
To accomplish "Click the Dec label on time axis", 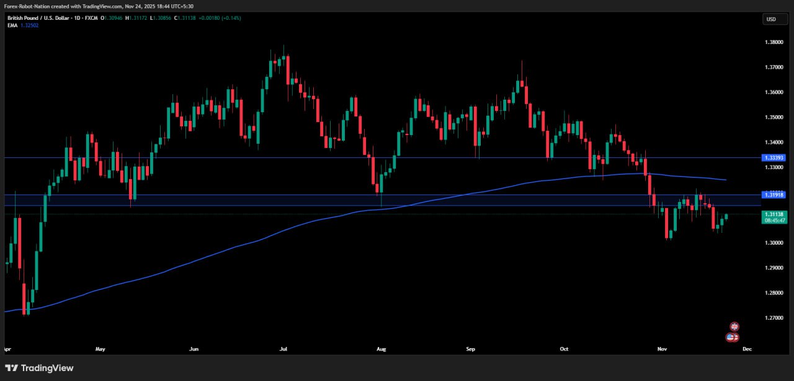I will pyautogui.click(x=747, y=349).
